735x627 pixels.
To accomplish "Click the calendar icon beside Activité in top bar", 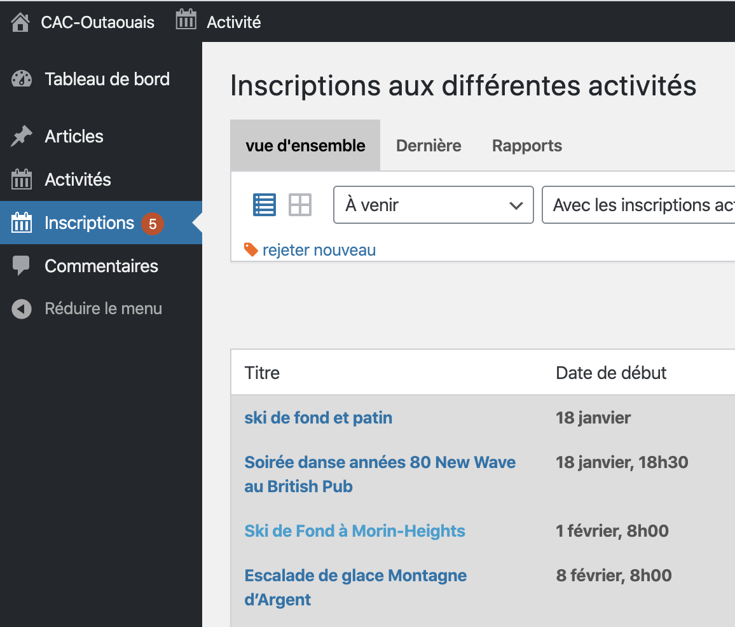I will point(186,20).
